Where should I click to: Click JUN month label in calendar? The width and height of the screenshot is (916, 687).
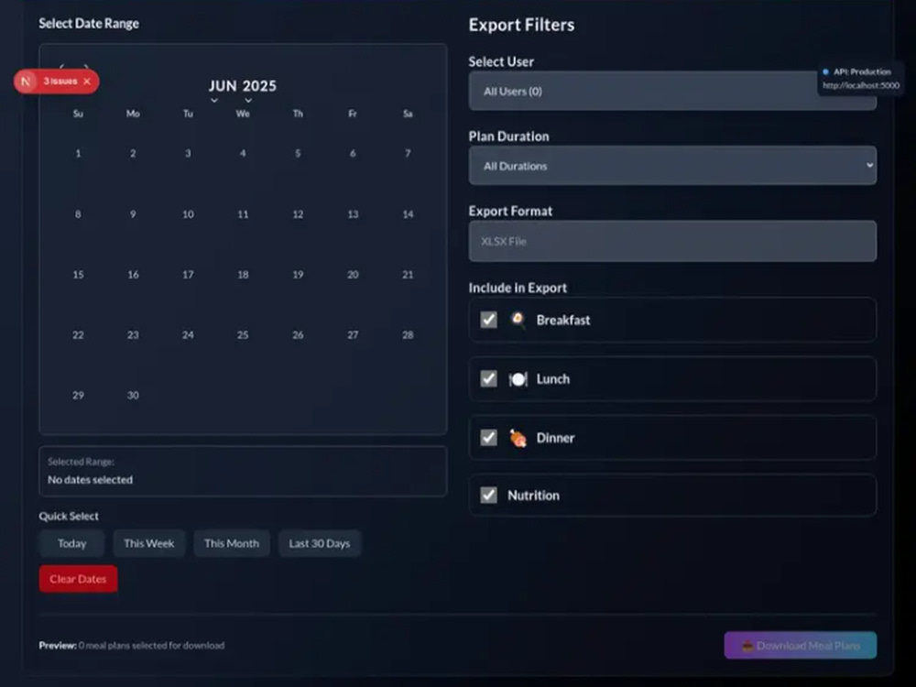click(x=223, y=86)
